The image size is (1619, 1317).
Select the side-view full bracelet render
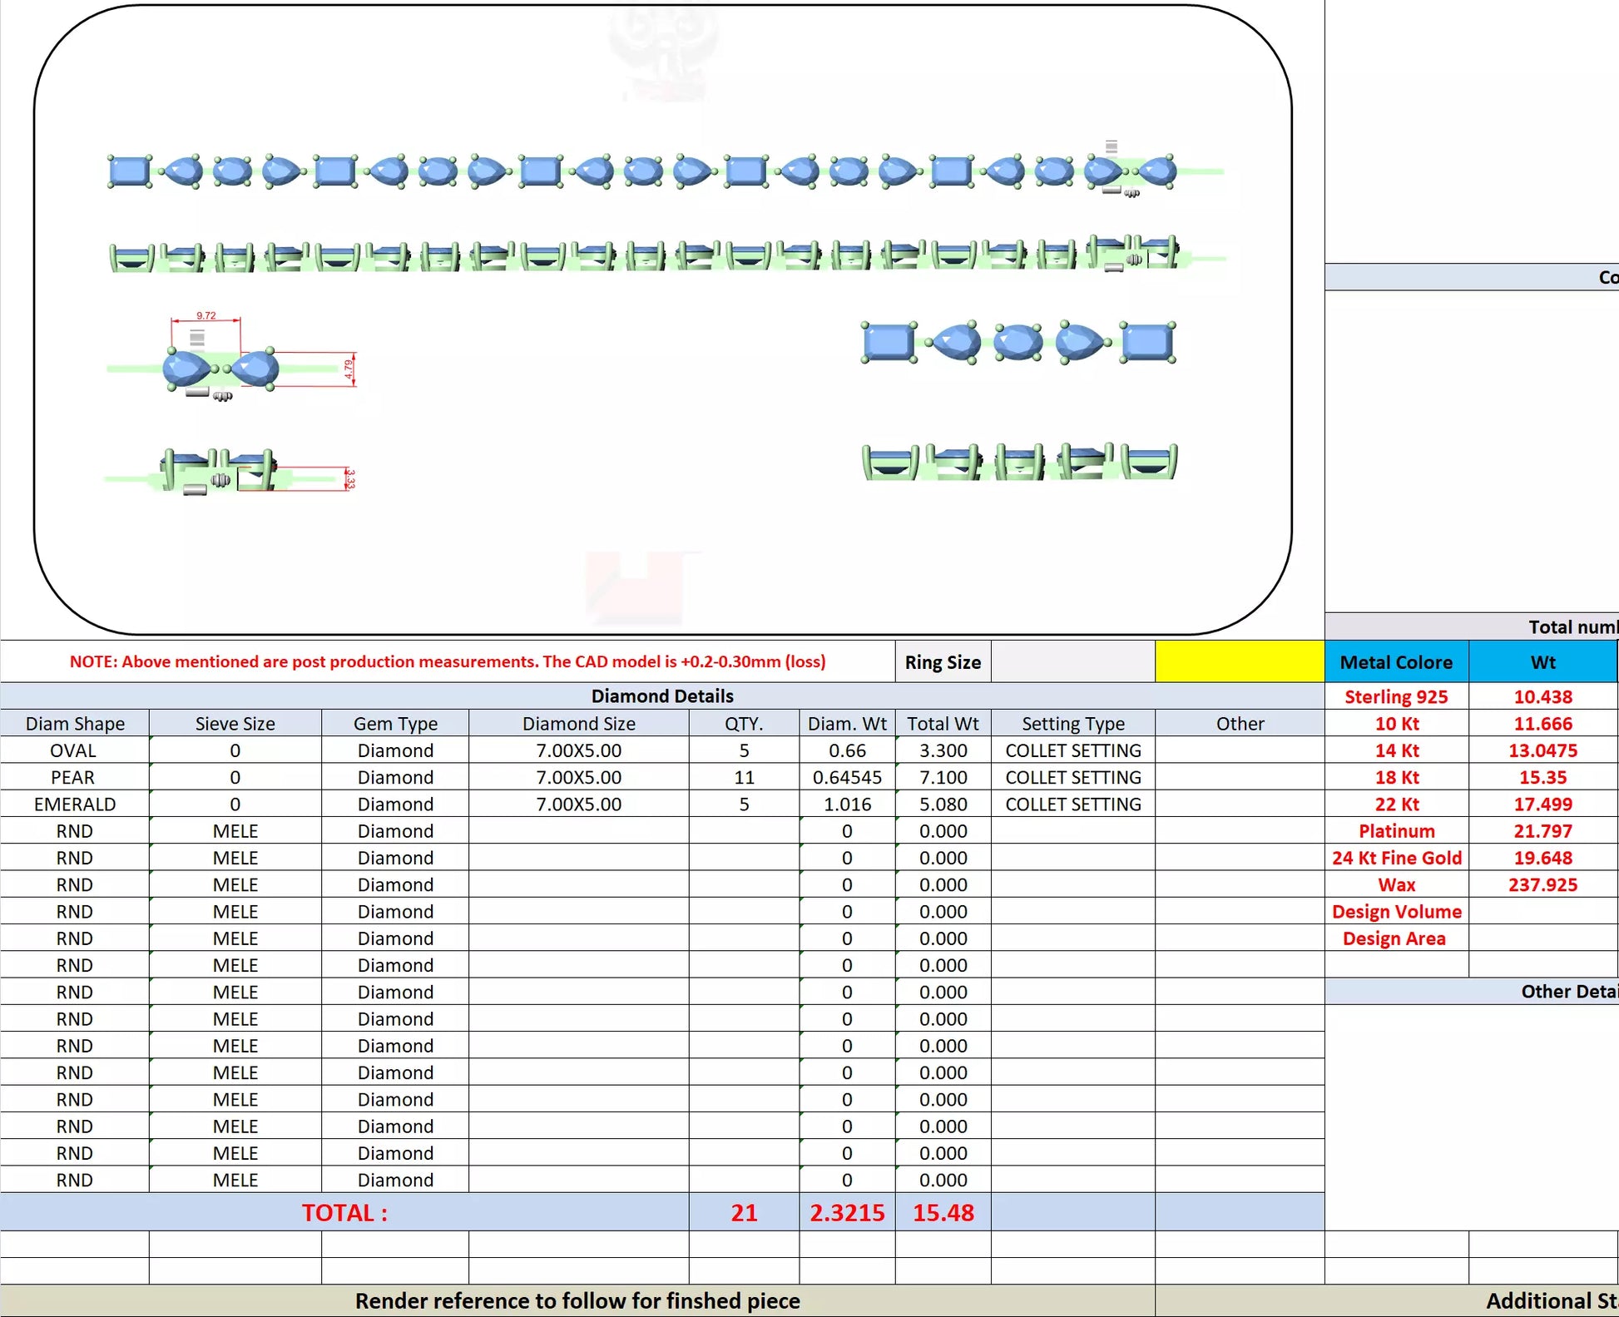point(641,256)
